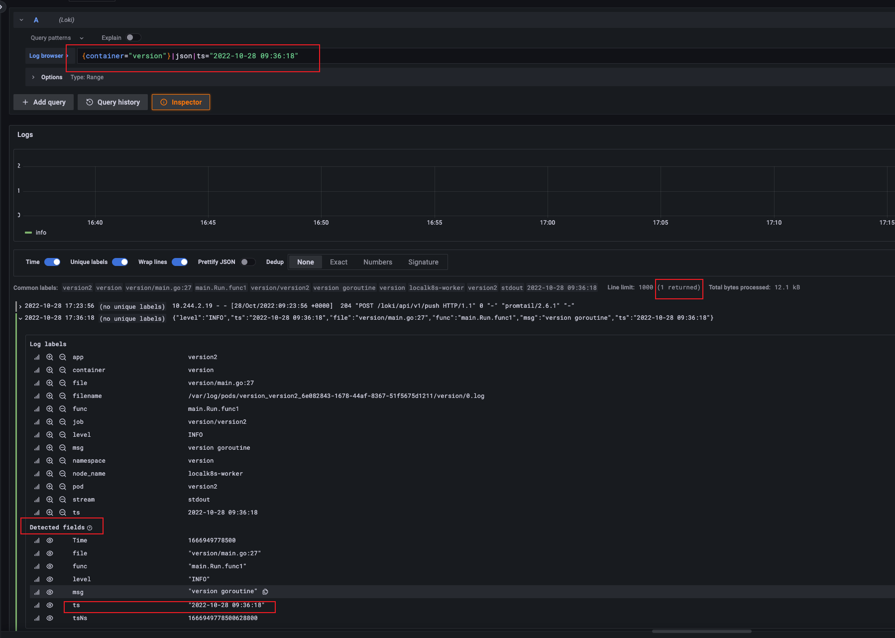The width and height of the screenshot is (895, 638).
Task: Click tsNs value 1666949778500628800
Action: [223, 618]
